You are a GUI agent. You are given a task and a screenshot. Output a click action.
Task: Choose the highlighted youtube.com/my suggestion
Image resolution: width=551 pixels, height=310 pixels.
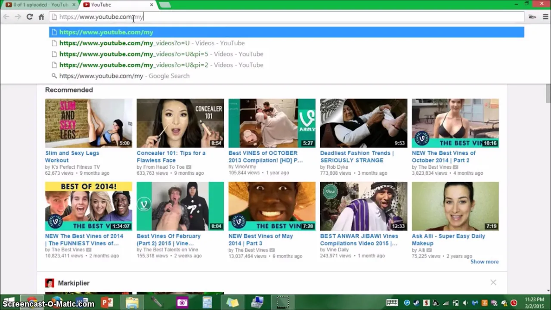[287, 32]
